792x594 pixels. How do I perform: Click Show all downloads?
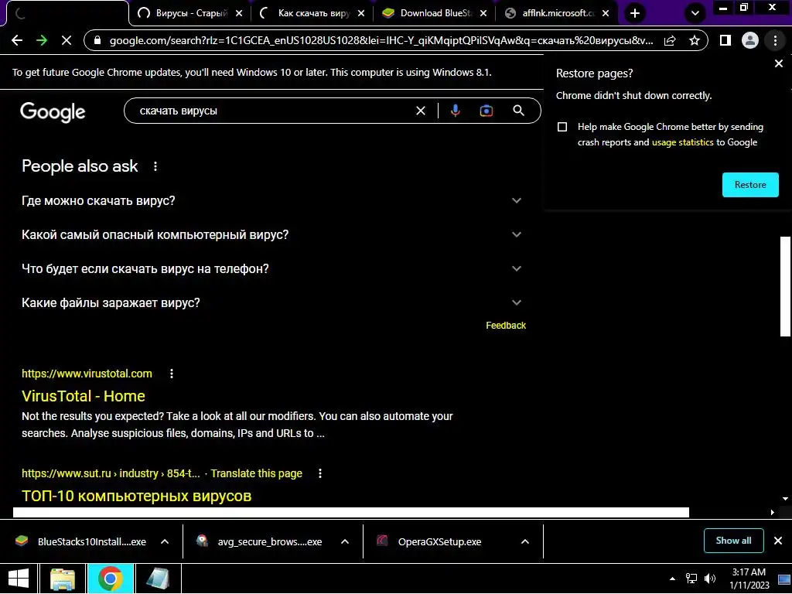point(733,541)
